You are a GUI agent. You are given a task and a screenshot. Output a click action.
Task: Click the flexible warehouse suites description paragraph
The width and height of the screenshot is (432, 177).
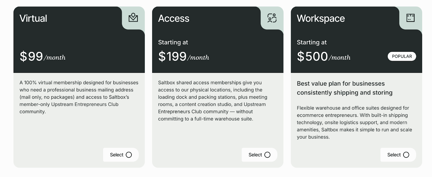pos(354,122)
